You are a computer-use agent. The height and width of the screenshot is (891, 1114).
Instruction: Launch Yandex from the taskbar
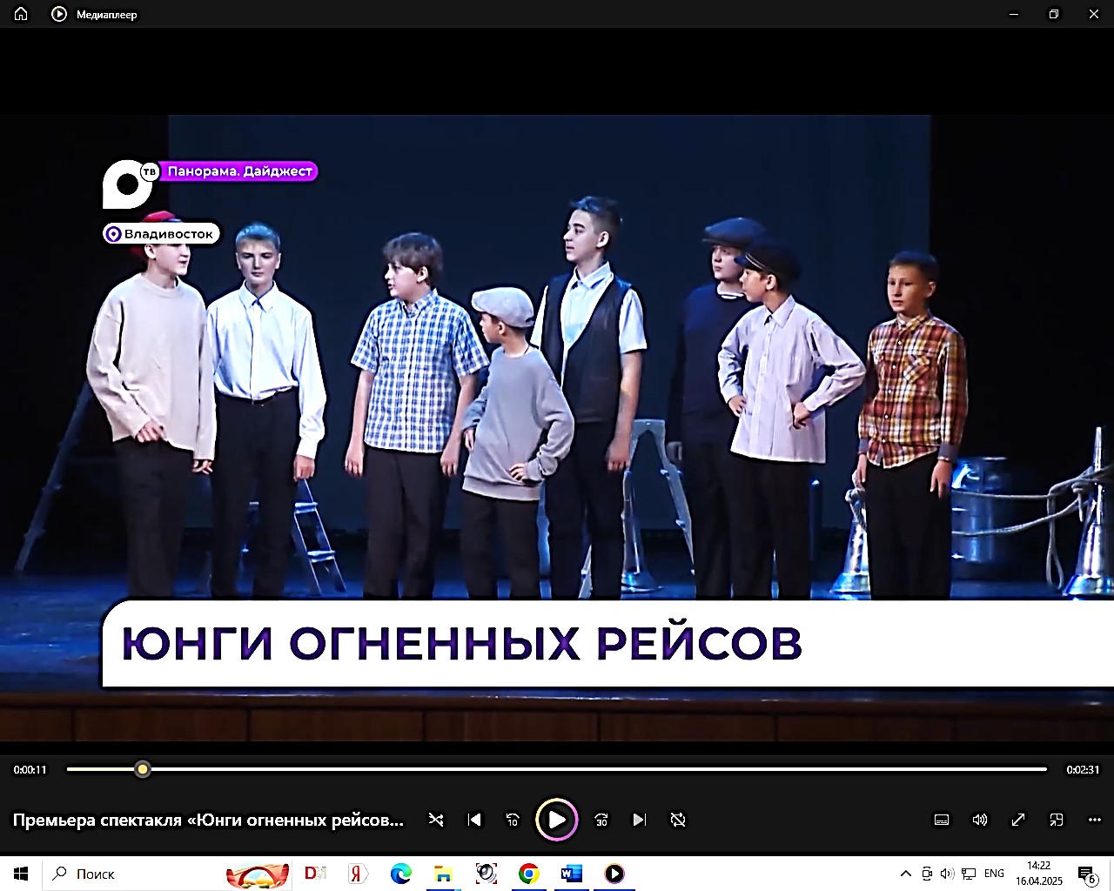358,874
